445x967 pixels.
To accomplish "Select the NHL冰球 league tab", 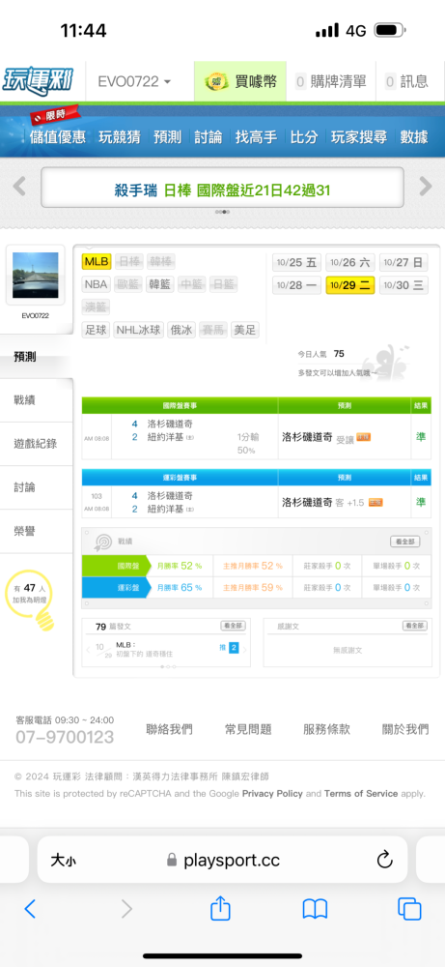I will point(140,330).
